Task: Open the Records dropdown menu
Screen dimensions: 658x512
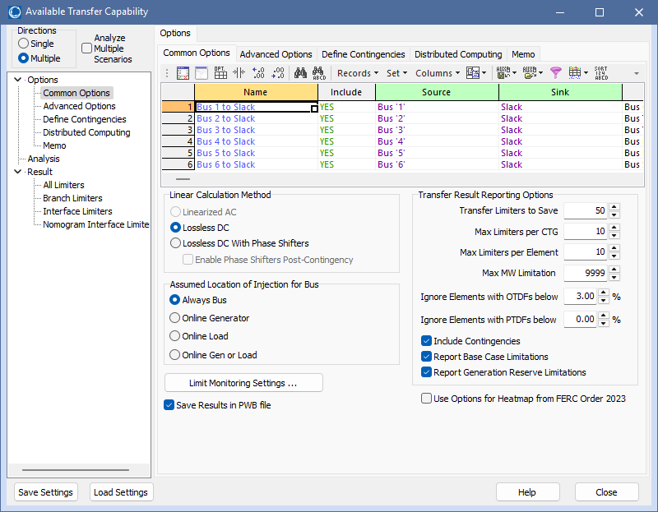Action: [358, 73]
